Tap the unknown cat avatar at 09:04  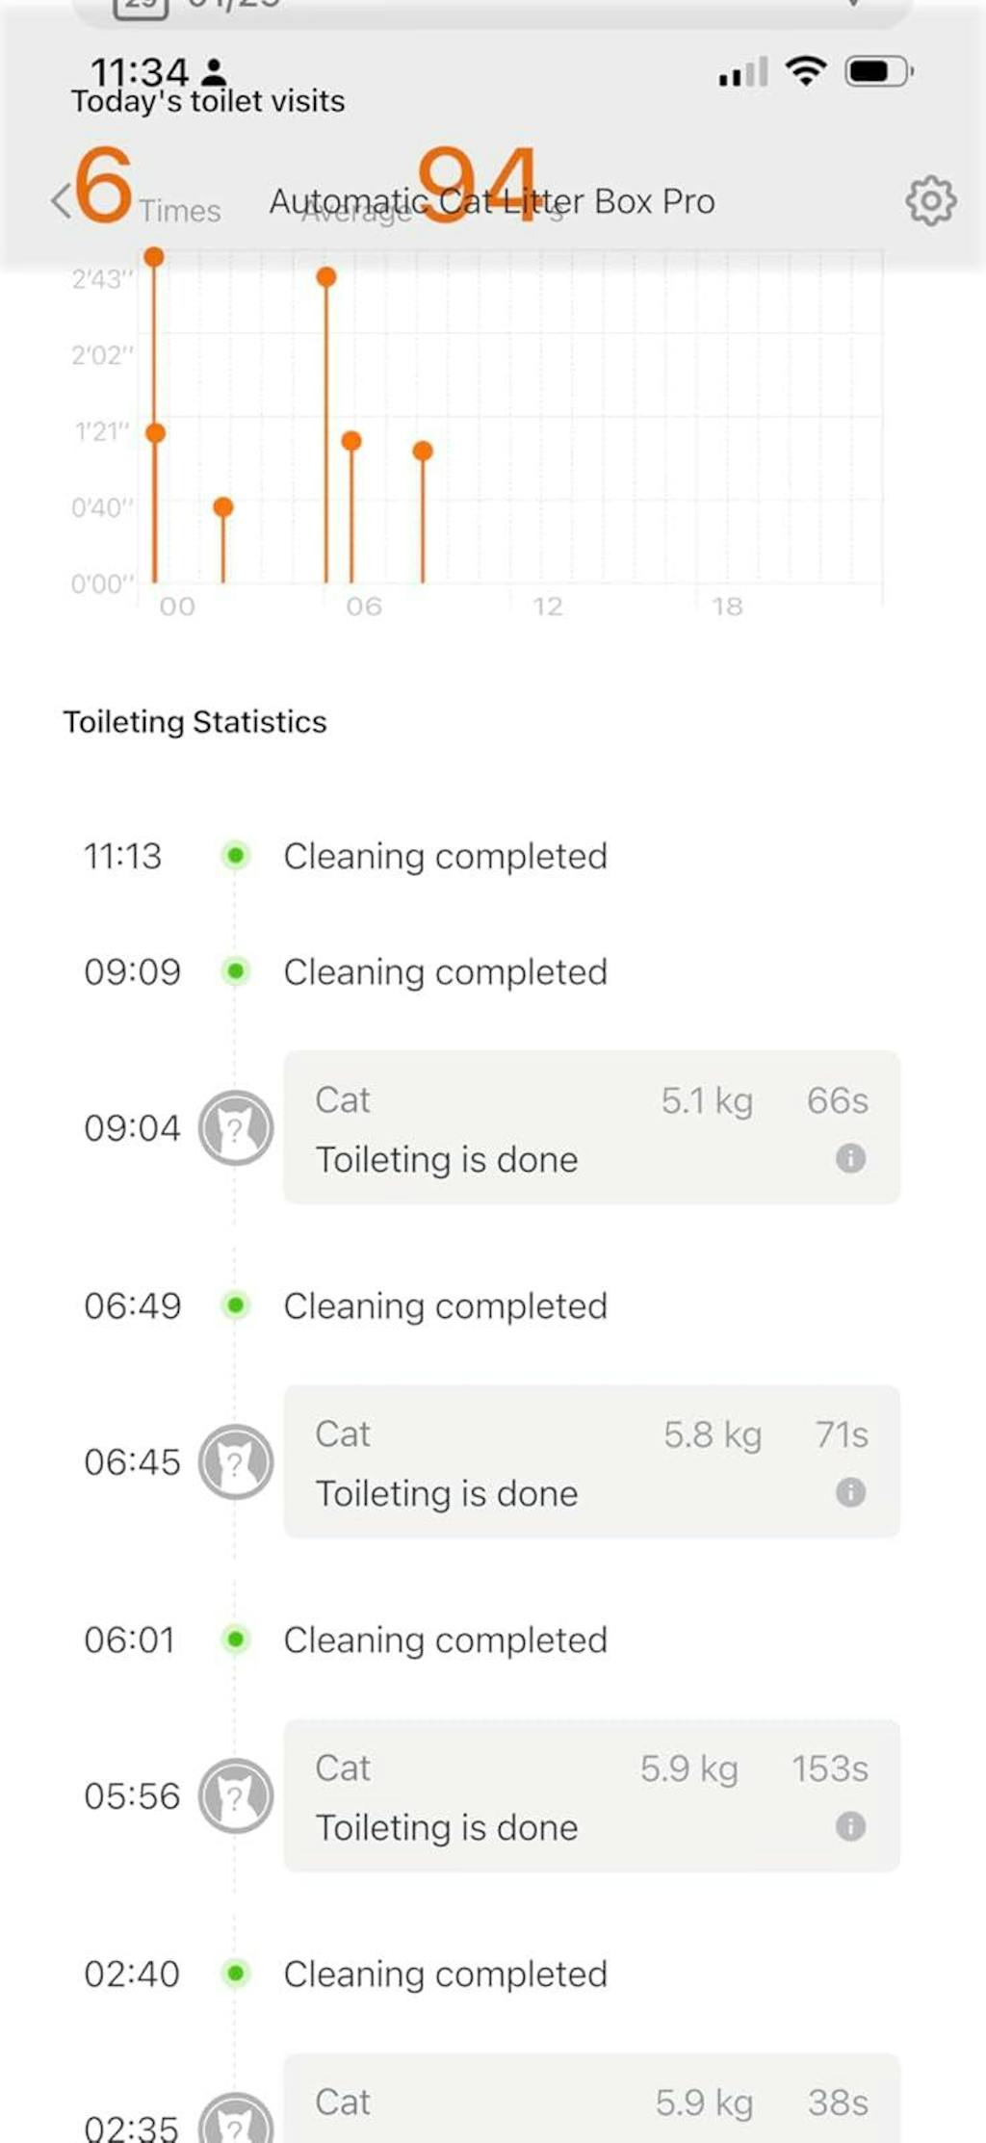pos(236,1127)
